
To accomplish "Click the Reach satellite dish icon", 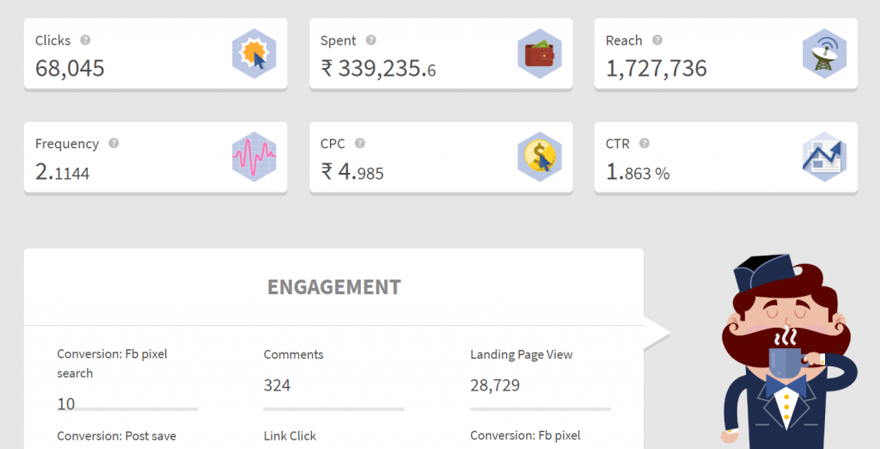I will pyautogui.click(x=824, y=53).
